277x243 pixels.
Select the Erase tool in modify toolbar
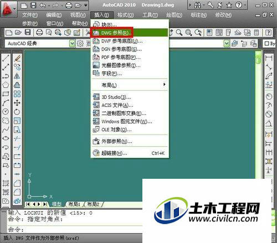point(17,58)
